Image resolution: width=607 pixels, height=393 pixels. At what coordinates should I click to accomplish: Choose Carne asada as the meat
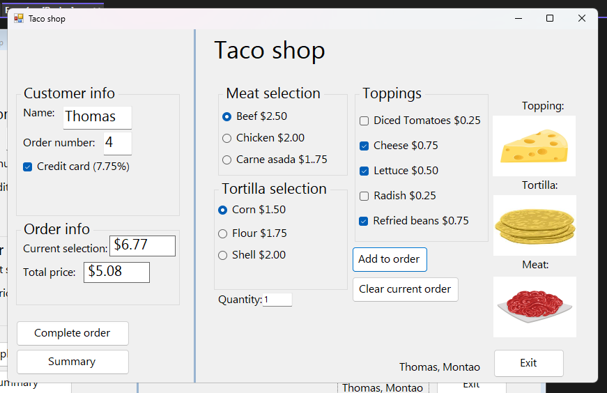click(x=227, y=160)
